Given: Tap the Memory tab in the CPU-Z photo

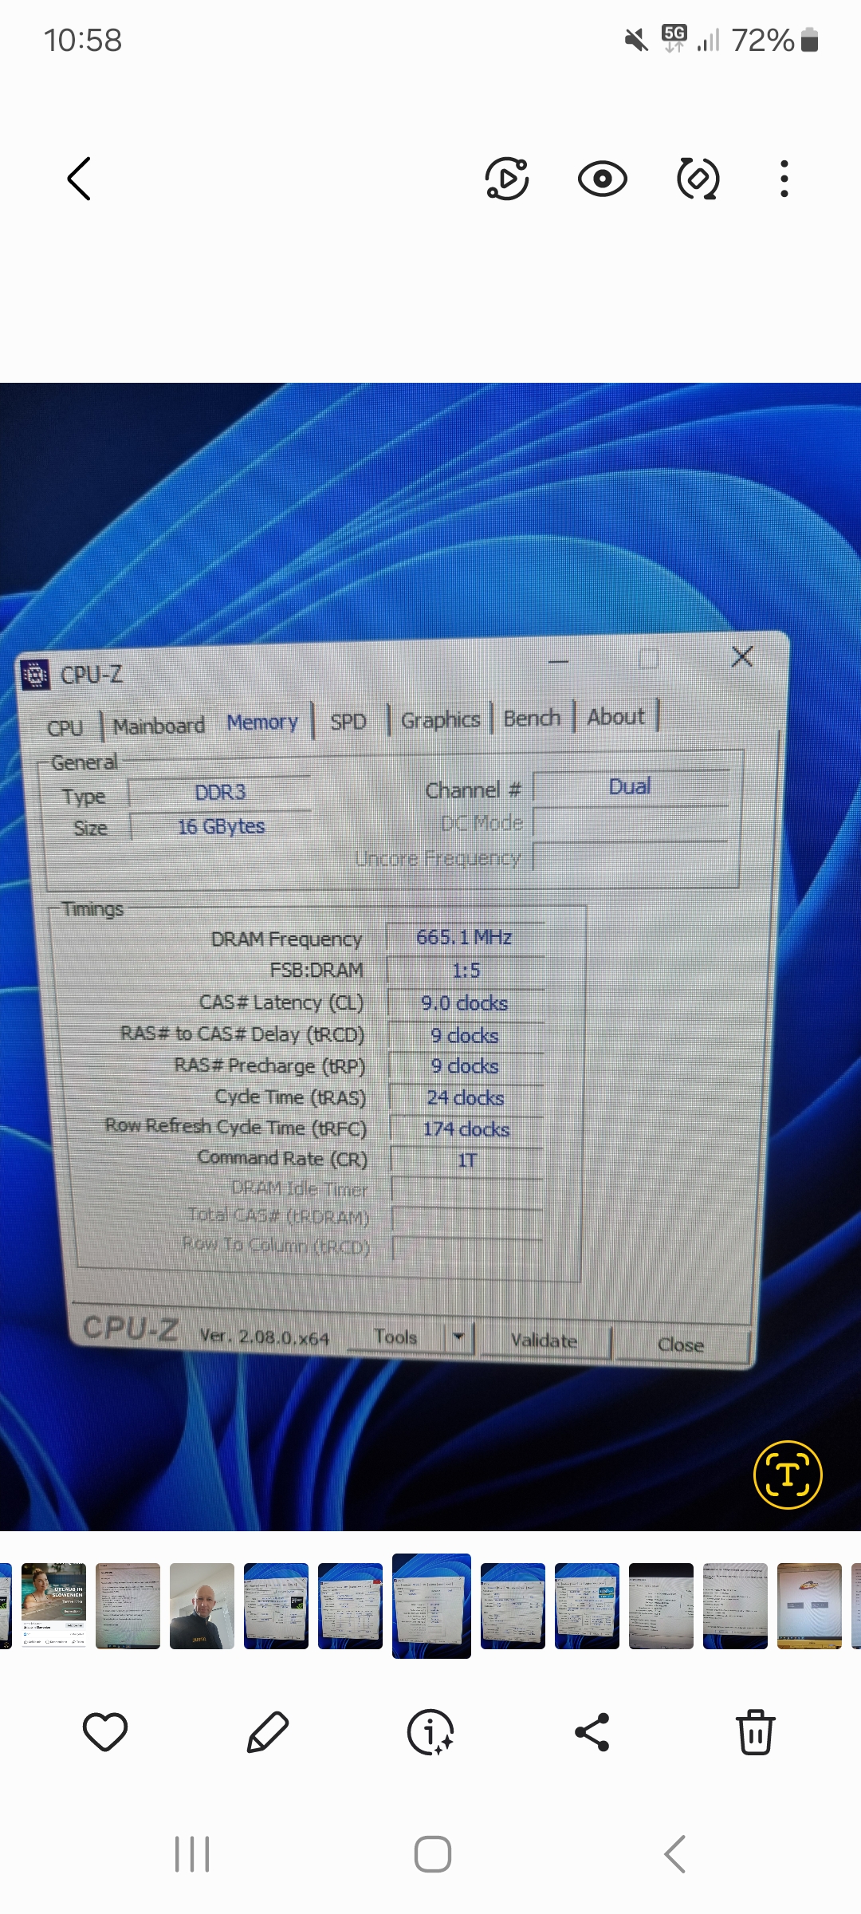Looking at the screenshot, I should (x=262, y=723).
